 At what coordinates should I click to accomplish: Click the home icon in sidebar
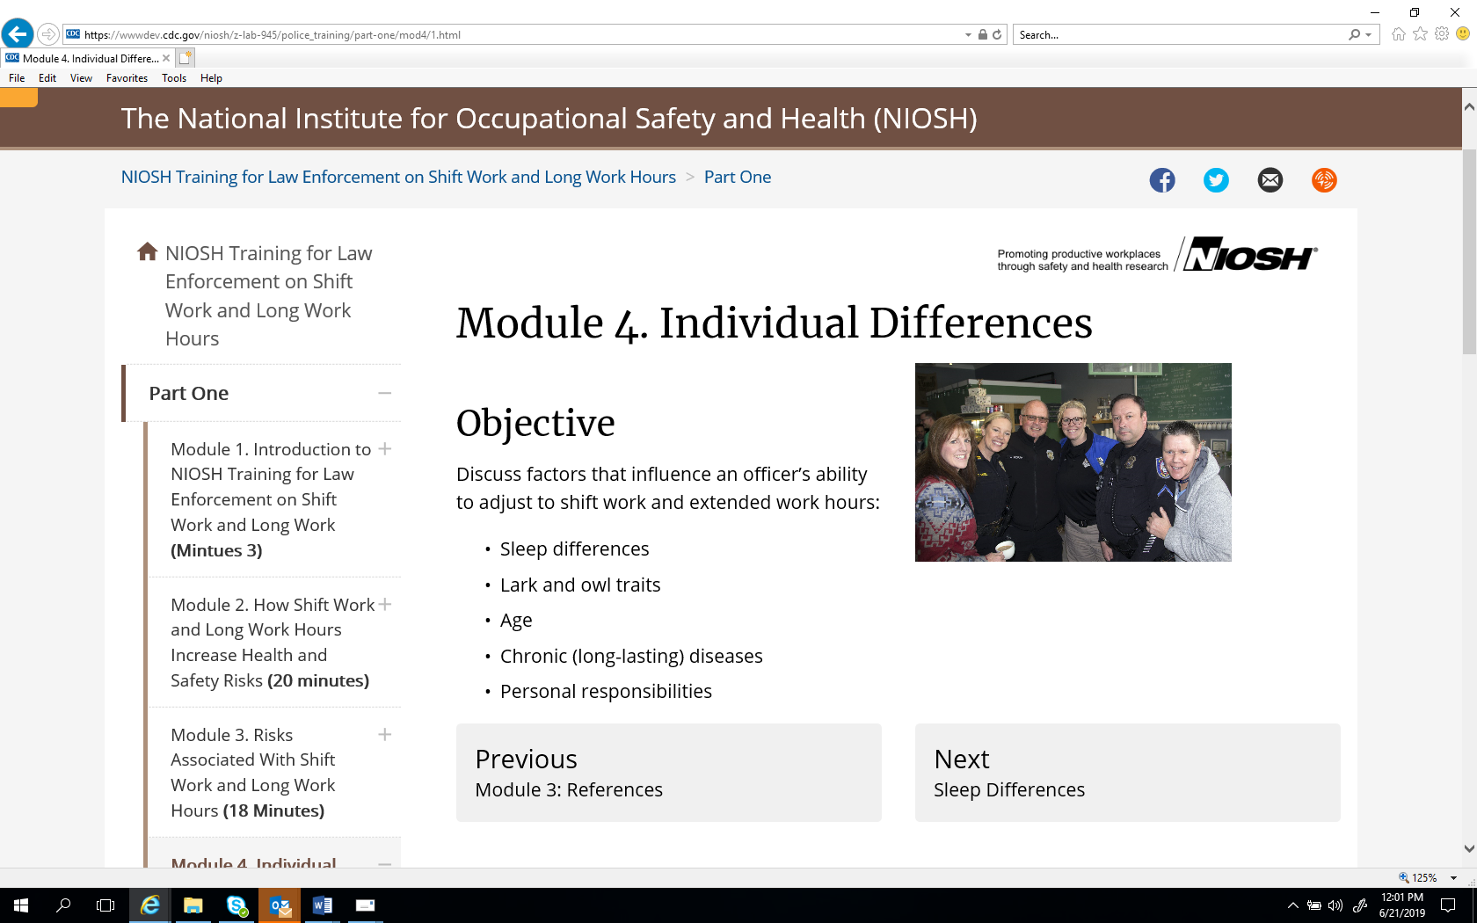coord(148,252)
